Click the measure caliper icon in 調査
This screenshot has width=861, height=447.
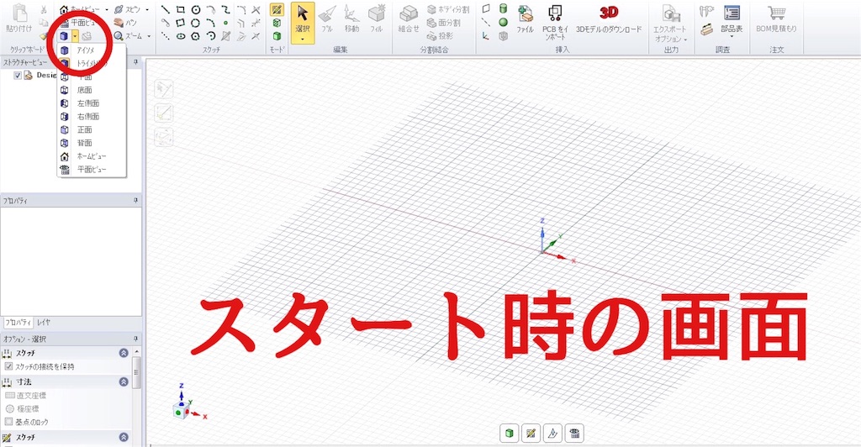[706, 11]
